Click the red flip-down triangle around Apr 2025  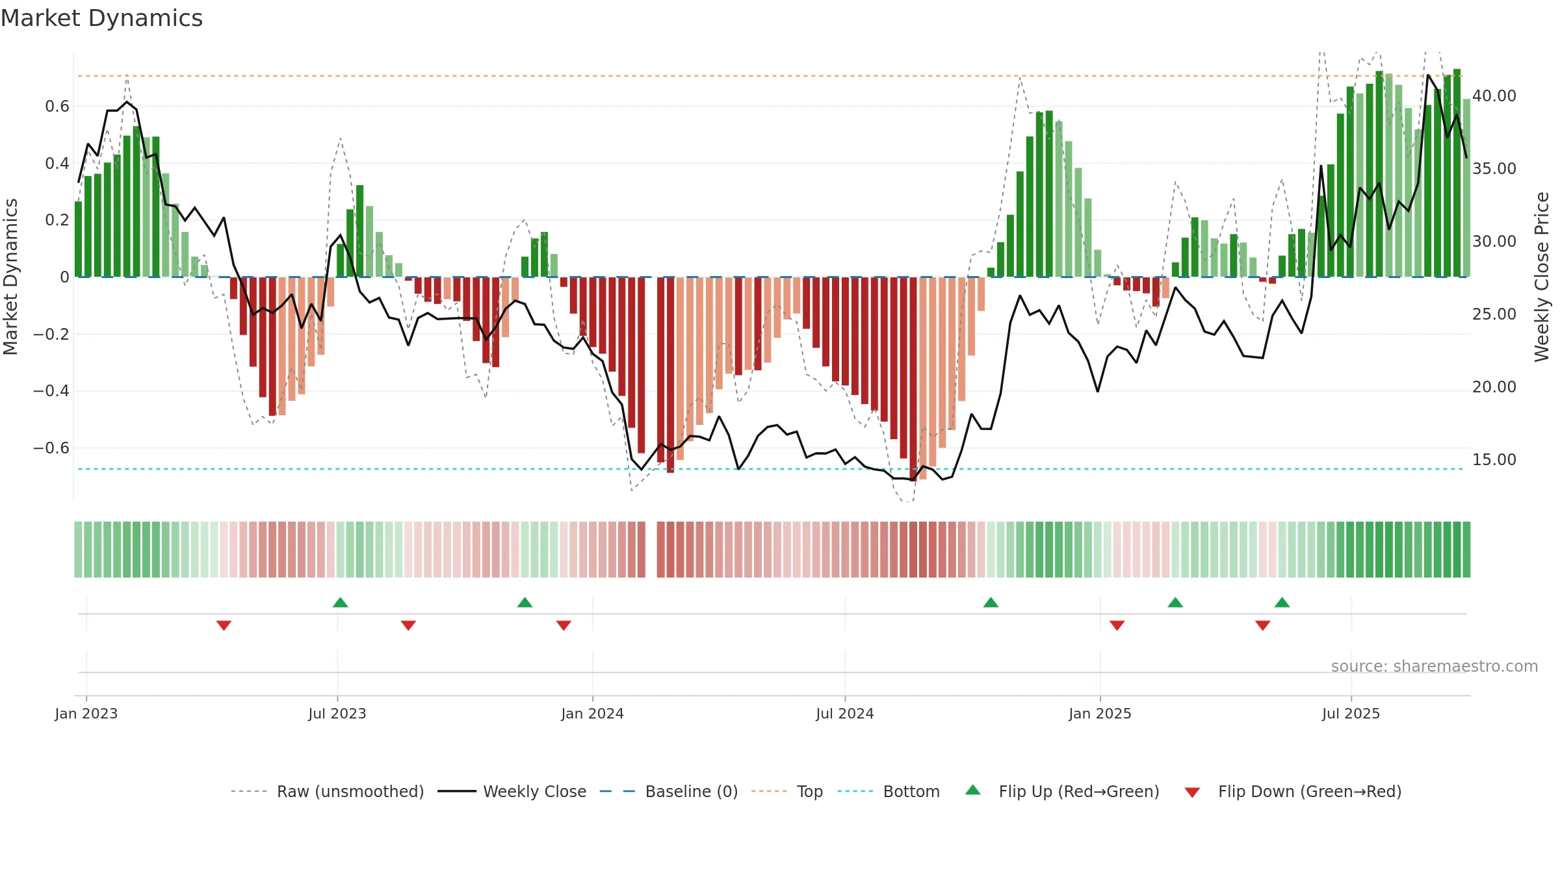pos(1262,626)
